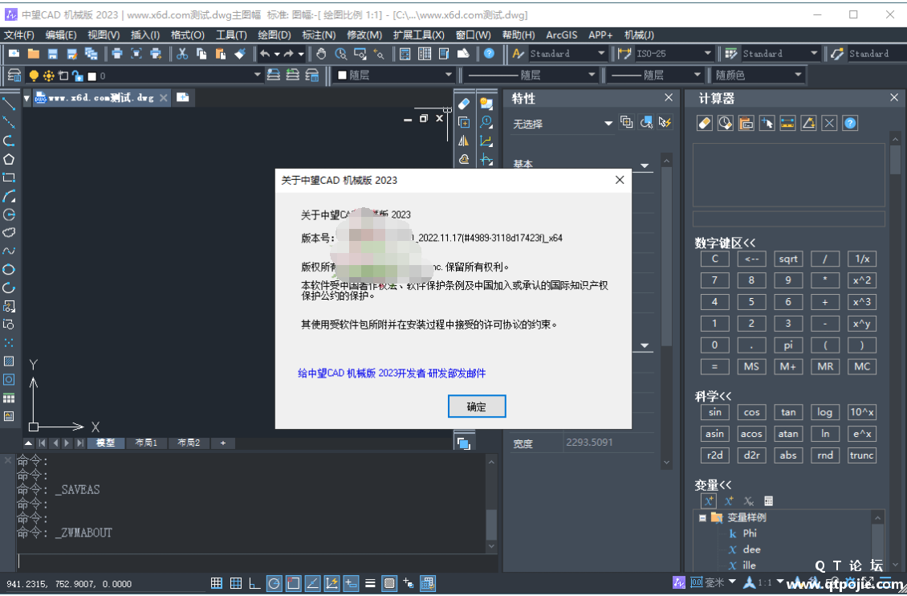Viewport: 907px width, 596px height.
Task: Open the 无选择 selection dropdown in Properties
Action: coord(608,123)
